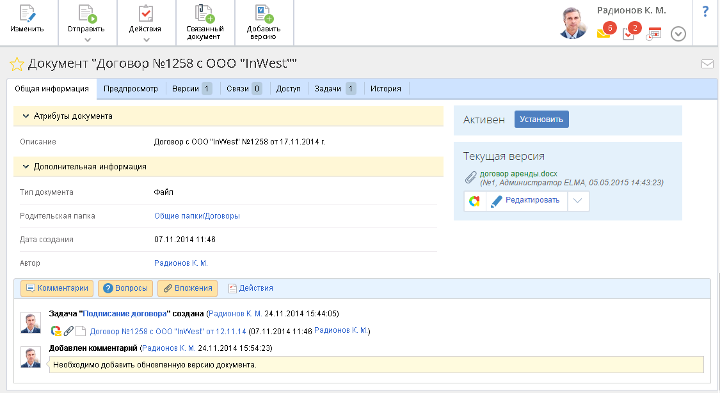Image resolution: width=720 pixels, height=393 pixels.
Task: Collapse the Дополнительная информация section
Action: 26,167
